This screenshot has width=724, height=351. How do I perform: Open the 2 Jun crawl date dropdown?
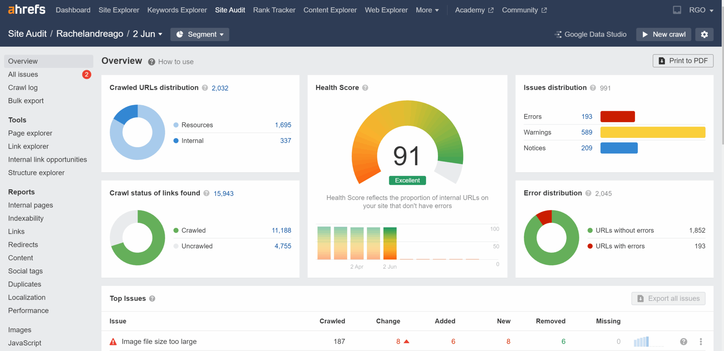pos(147,34)
